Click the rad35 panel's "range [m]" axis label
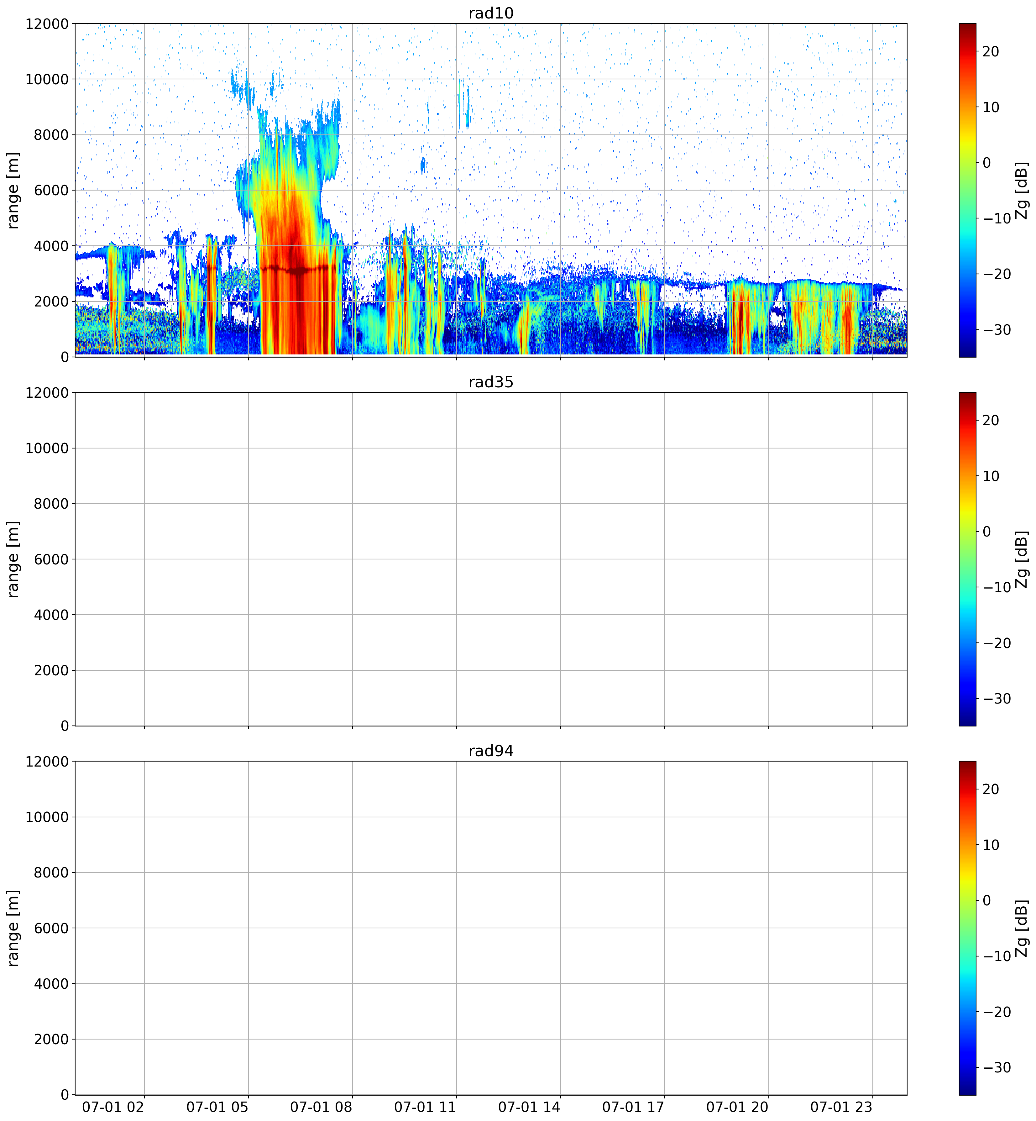Image resolution: width=1036 pixels, height=1121 pixels. coord(13,559)
